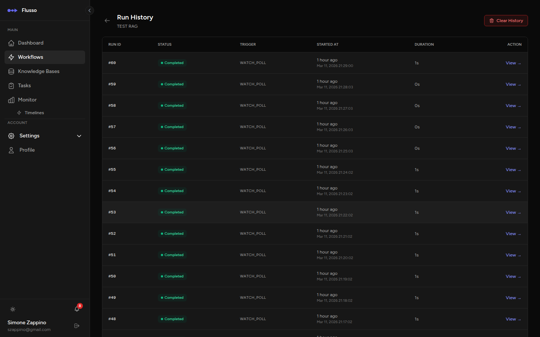Click the Completed badge for run #48
Screen dimensions: 540x337
pos(172,319)
